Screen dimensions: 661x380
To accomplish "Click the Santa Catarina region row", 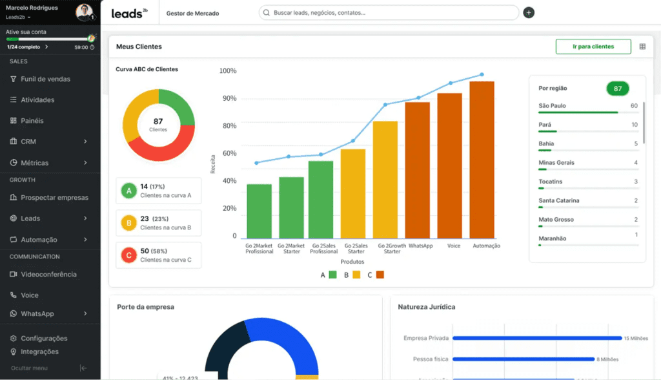I will 588,203.
